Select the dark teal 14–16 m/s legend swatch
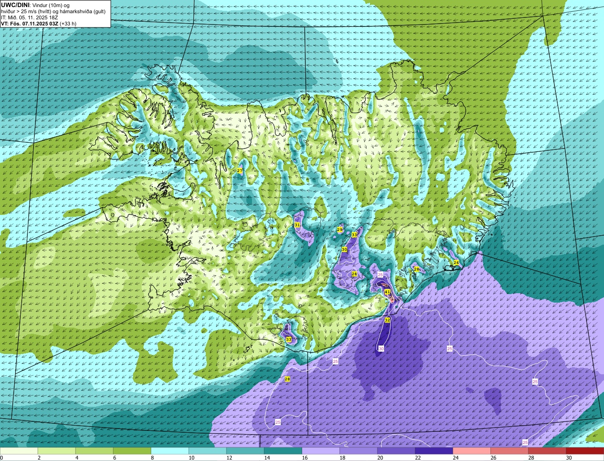Screen dimensions: 604x461 coord(283,451)
